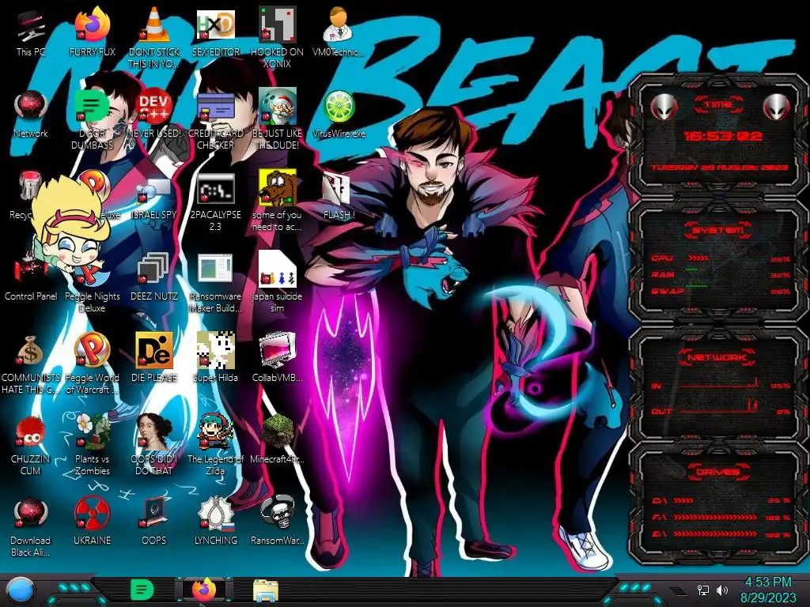The image size is (810, 607).
Task: Open the Network desktop icon
Action: point(31,115)
